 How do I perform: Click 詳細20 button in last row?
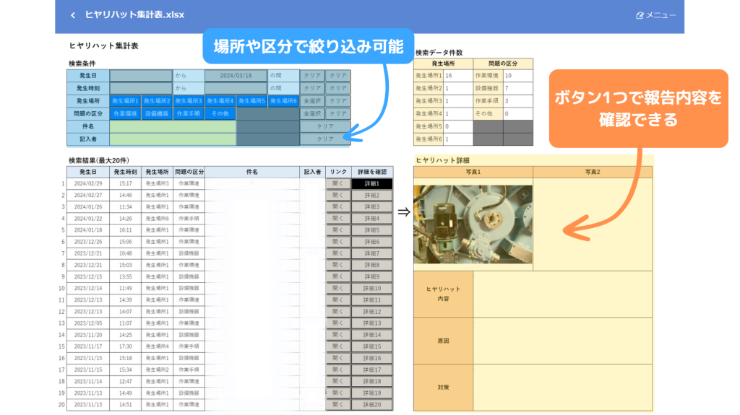tap(371, 405)
